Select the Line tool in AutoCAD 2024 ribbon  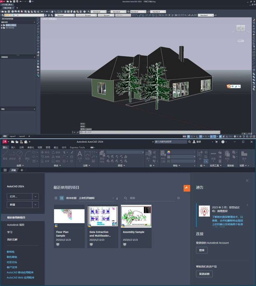tap(5, 155)
